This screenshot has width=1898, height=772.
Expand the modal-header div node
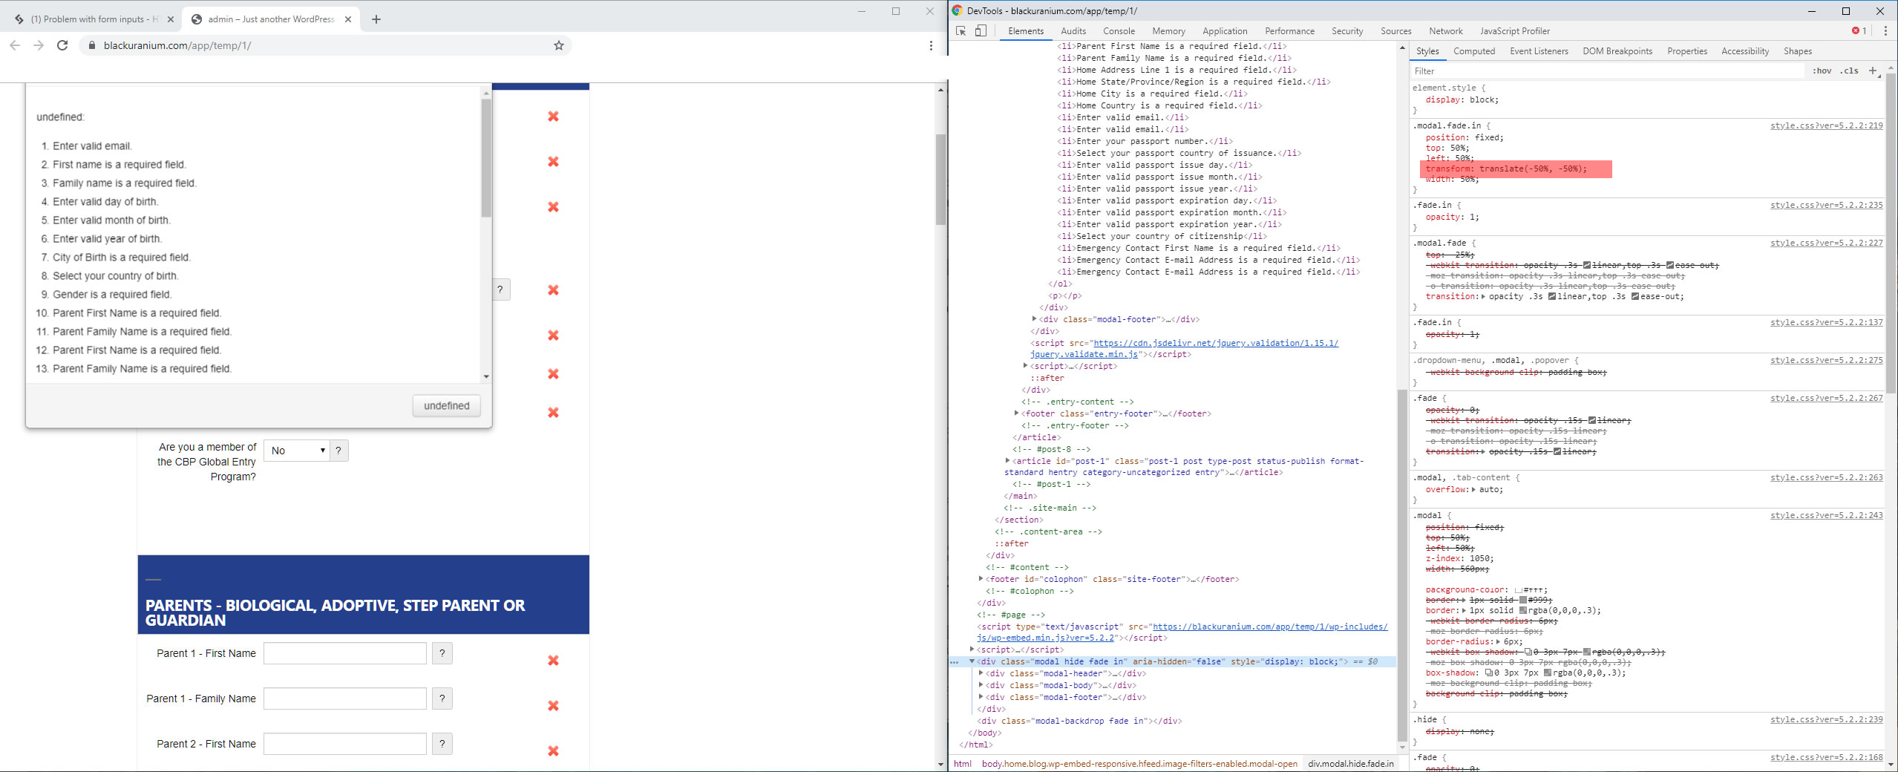pyautogui.click(x=981, y=673)
